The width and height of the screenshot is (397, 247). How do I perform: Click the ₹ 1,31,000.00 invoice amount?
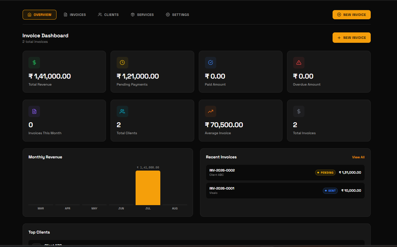(x=350, y=173)
